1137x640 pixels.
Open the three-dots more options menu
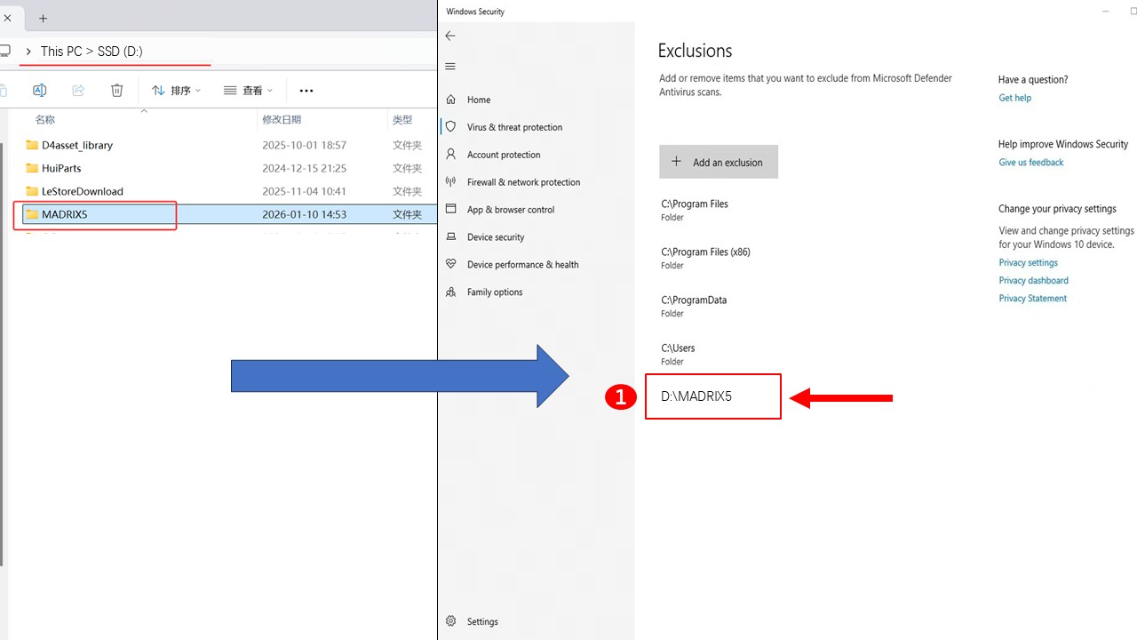(306, 91)
